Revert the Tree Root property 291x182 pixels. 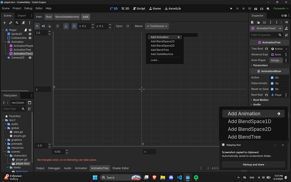[266, 49]
